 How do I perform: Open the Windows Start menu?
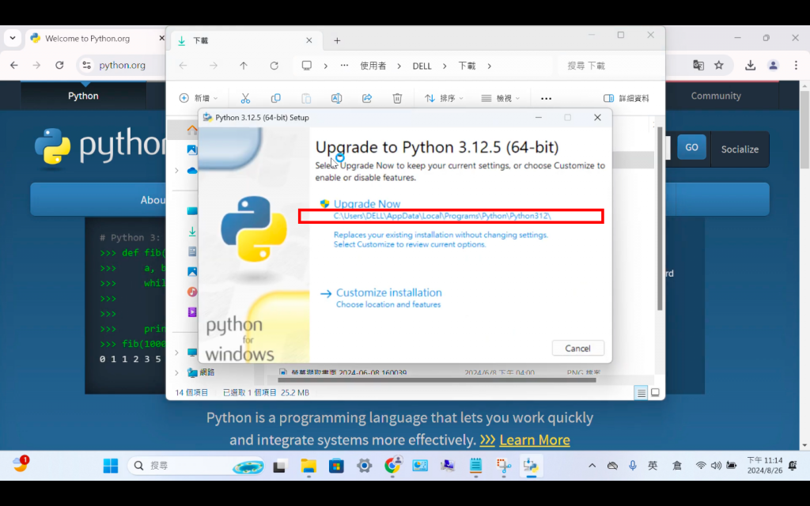coord(111,466)
